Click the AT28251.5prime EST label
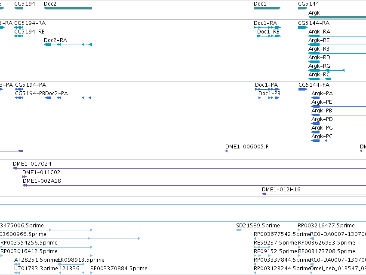 (36, 260)
